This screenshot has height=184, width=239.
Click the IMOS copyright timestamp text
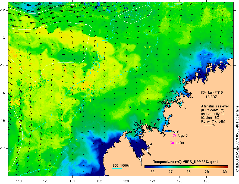click(x=237, y=139)
